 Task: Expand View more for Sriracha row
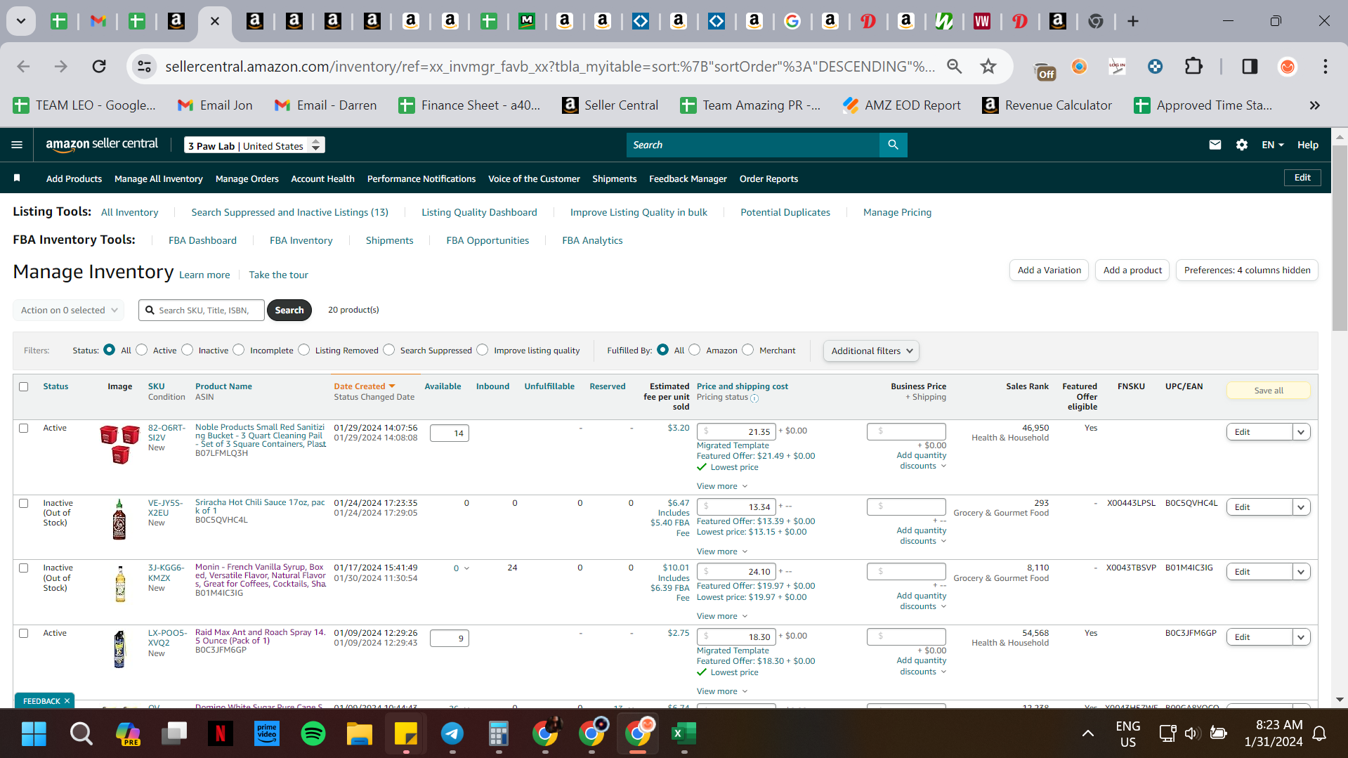coord(722,551)
